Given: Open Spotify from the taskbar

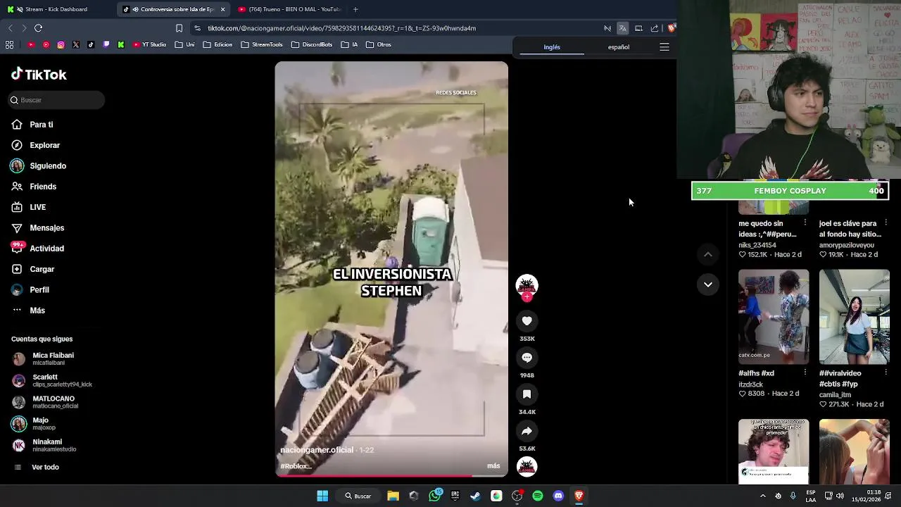Looking at the screenshot, I should (x=538, y=496).
